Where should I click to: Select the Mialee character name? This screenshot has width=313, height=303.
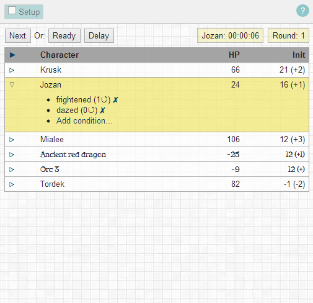(52, 139)
